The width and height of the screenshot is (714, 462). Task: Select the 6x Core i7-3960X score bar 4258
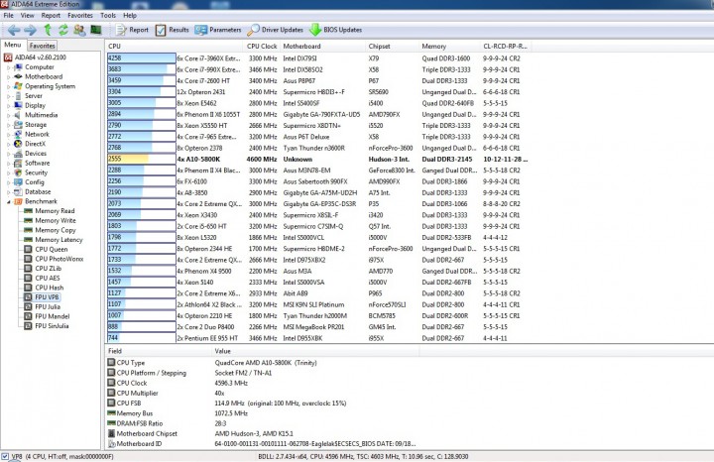point(142,58)
